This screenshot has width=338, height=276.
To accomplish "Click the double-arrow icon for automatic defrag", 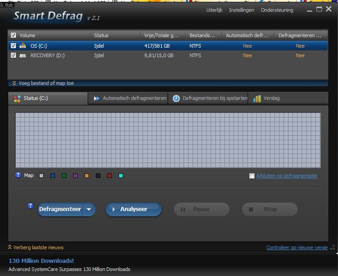I will [x=96, y=99].
